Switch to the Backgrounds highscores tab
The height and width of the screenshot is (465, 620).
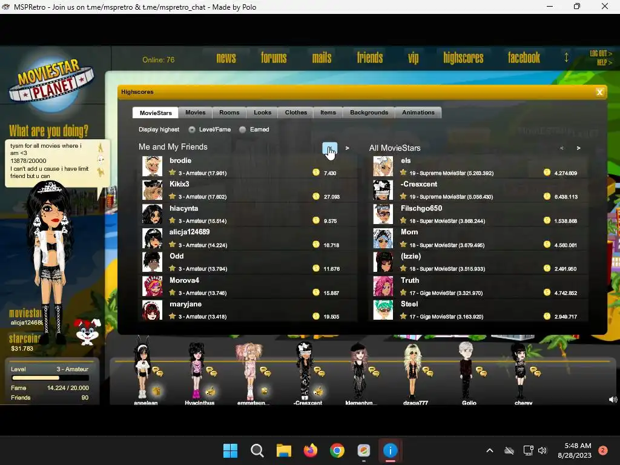point(369,113)
